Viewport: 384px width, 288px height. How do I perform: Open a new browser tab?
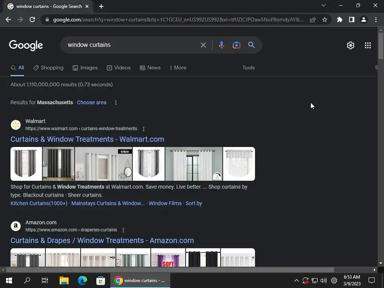coord(101,6)
